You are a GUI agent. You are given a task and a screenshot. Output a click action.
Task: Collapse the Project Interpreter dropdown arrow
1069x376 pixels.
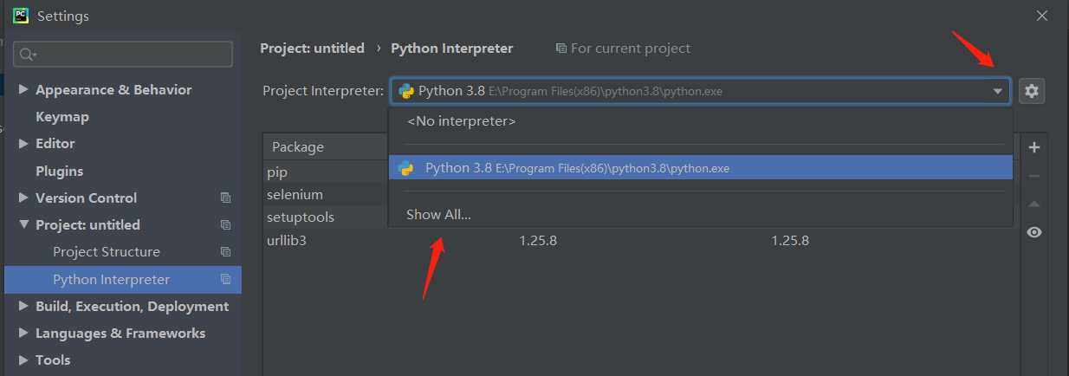[998, 91]
